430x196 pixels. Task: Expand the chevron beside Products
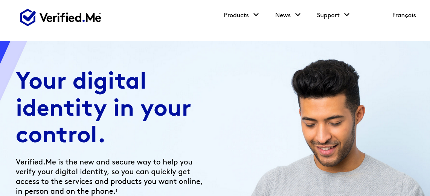click(256, 15)
